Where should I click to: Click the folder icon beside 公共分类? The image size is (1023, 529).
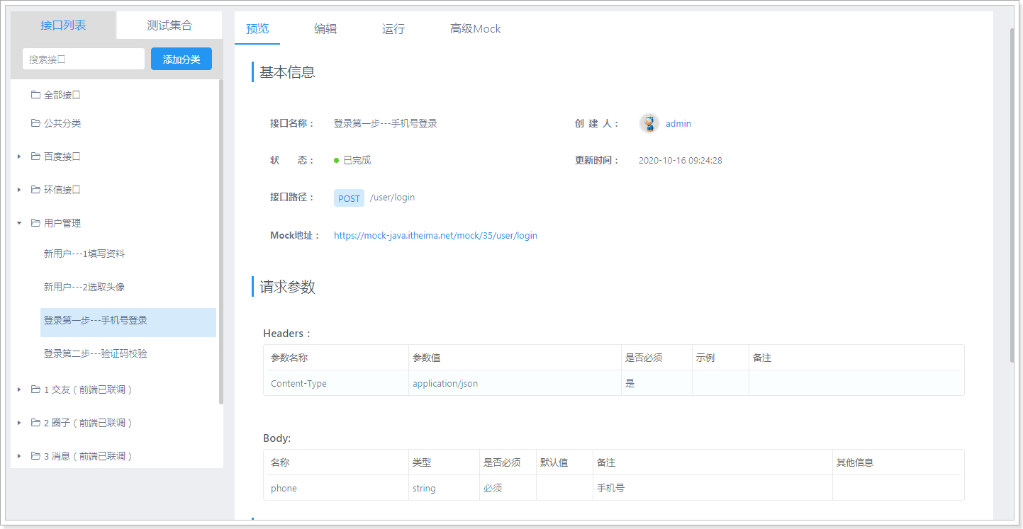35,123
